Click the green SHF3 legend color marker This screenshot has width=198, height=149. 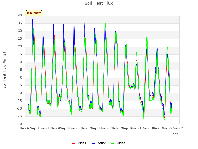click(x=113, y=143)
